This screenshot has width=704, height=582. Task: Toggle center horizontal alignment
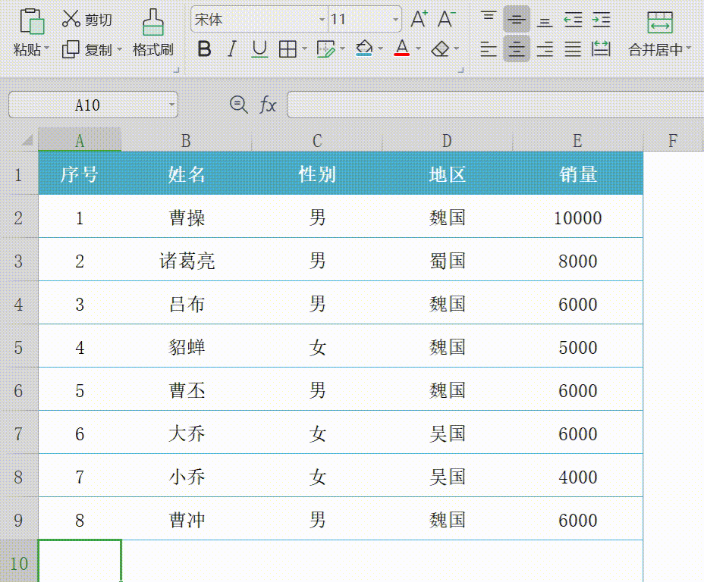[x=517, y=48]
